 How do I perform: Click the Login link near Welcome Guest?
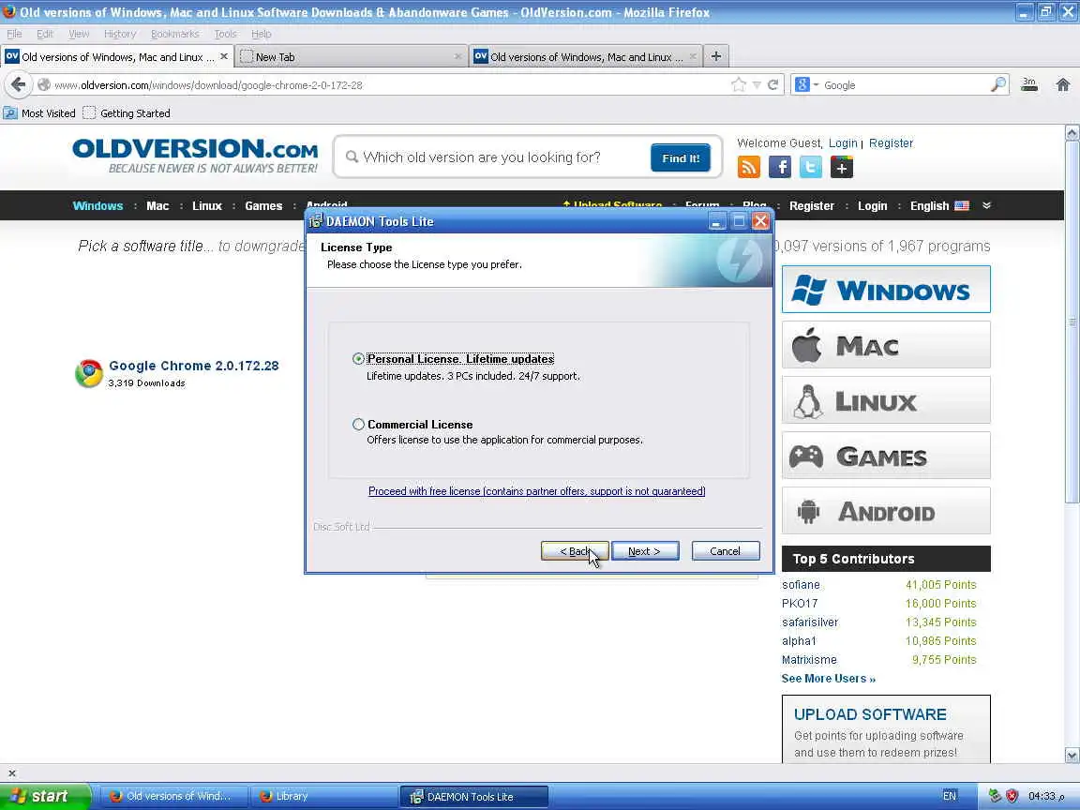point(843,143)
